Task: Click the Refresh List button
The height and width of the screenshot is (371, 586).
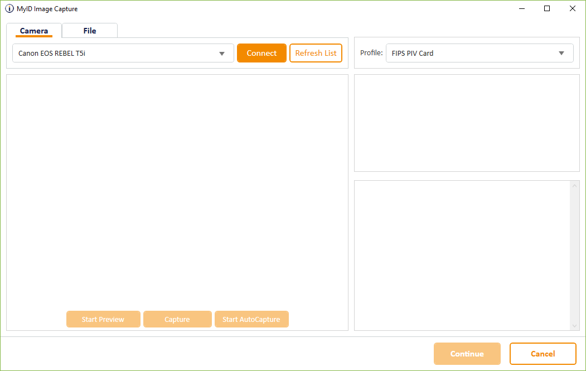Action: coord(316,53)
